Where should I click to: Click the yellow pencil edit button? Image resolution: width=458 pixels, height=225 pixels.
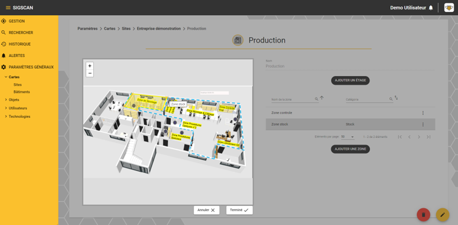(443, 215)
